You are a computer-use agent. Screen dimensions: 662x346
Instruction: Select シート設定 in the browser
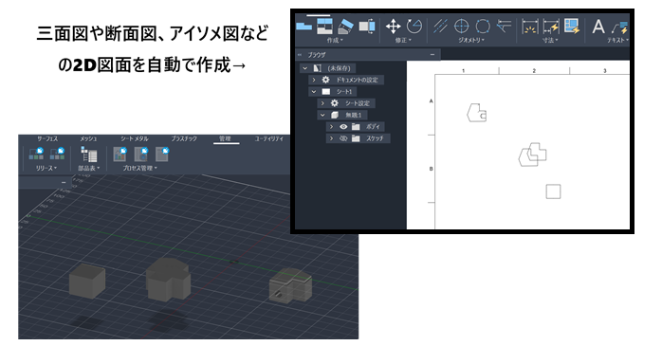coord(346,103)
